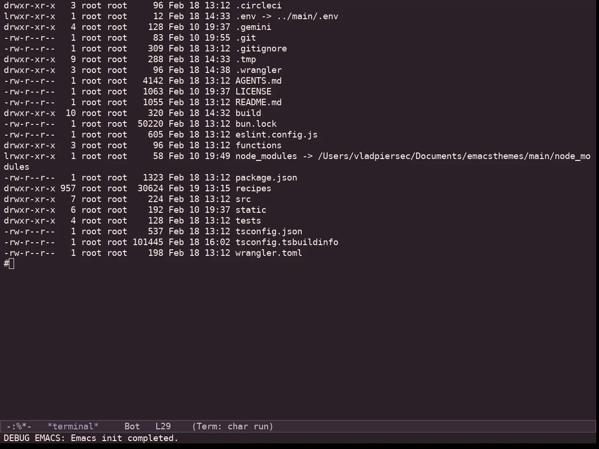Click the (Term: char run) mode indicator

coord(233,427)
